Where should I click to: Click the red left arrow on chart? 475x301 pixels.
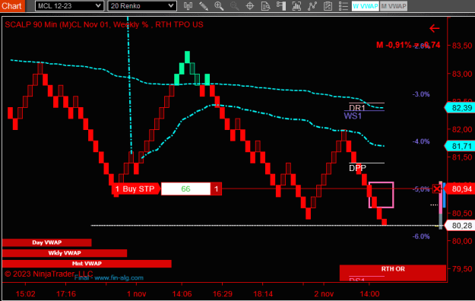435,28
